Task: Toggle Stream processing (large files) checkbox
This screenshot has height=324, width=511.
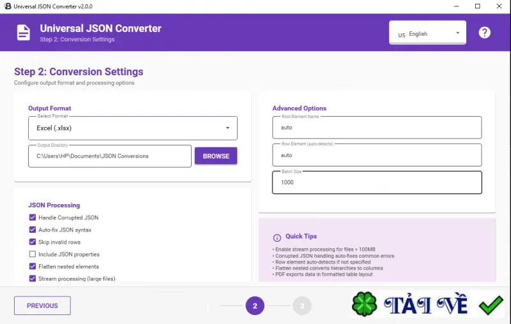Action: click(33, 279)
